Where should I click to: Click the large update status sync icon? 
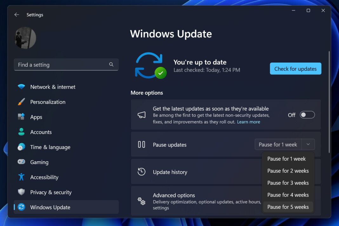point(151,65)
